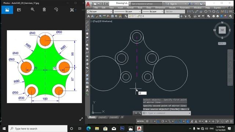Toggle annotation visibility in status bar

[x=188, y=121]
